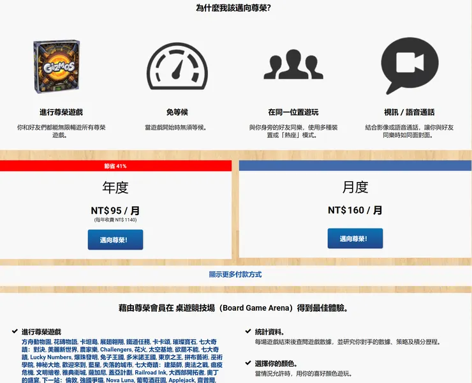Click the checkmark beside 進行尊榮遊戲 list
This screenshot has height=383, width=472.
pos(15,331)
